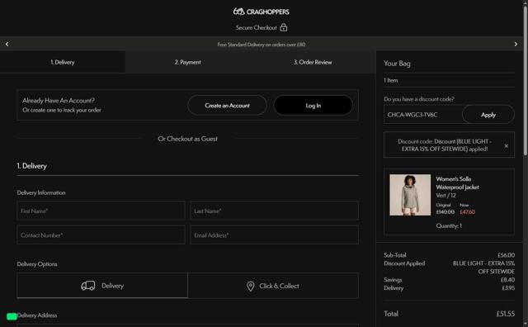The height and width of the screenshot is (327, 528).
Task: Click the Total £51.55 amount
Action: point(505,314)
